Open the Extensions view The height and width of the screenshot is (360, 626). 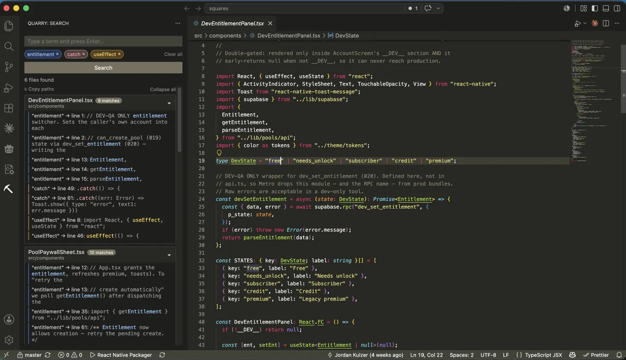click(x=9, y=108)
